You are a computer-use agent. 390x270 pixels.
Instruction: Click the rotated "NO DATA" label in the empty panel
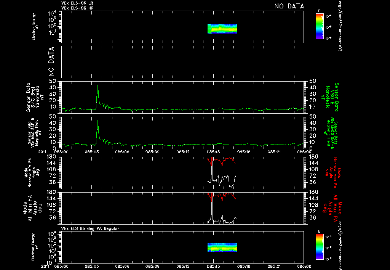tap(51, 62)
